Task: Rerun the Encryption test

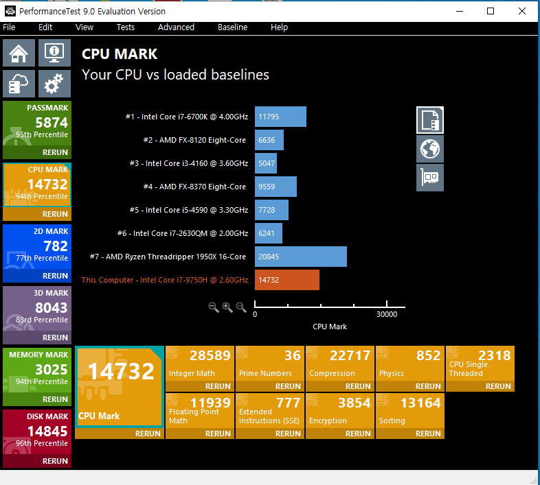Action: pyautogui.click(x=340, y=434)
